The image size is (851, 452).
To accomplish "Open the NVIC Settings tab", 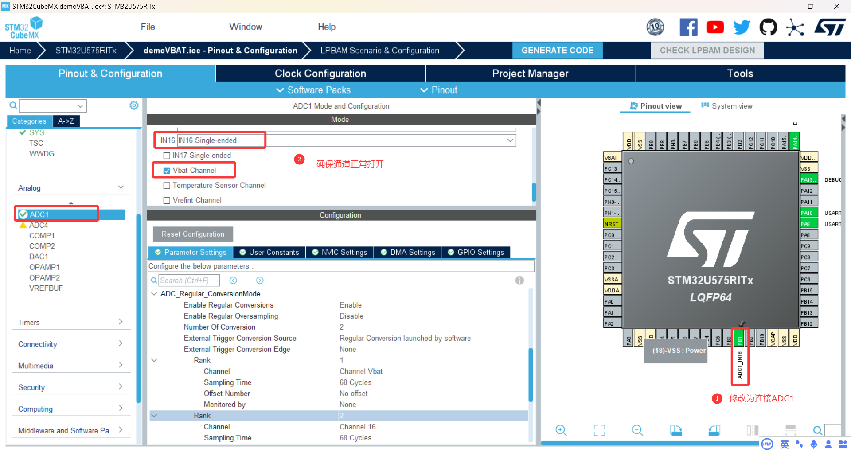I will 340,252.
